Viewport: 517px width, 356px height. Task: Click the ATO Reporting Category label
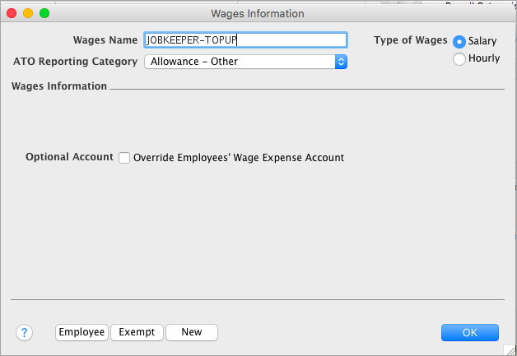76,61
